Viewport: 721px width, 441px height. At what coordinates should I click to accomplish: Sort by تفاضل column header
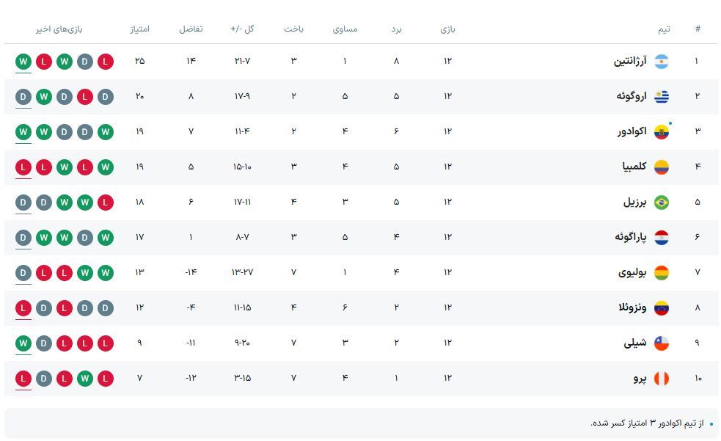(191, 29)
